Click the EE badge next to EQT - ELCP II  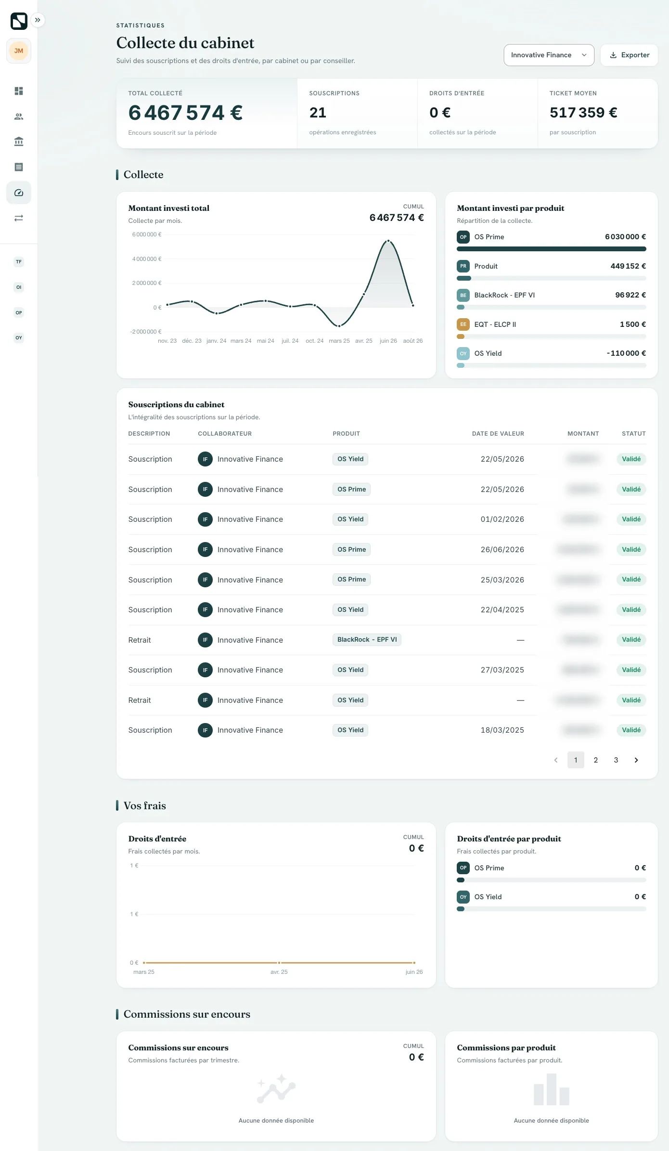[463, 324]
